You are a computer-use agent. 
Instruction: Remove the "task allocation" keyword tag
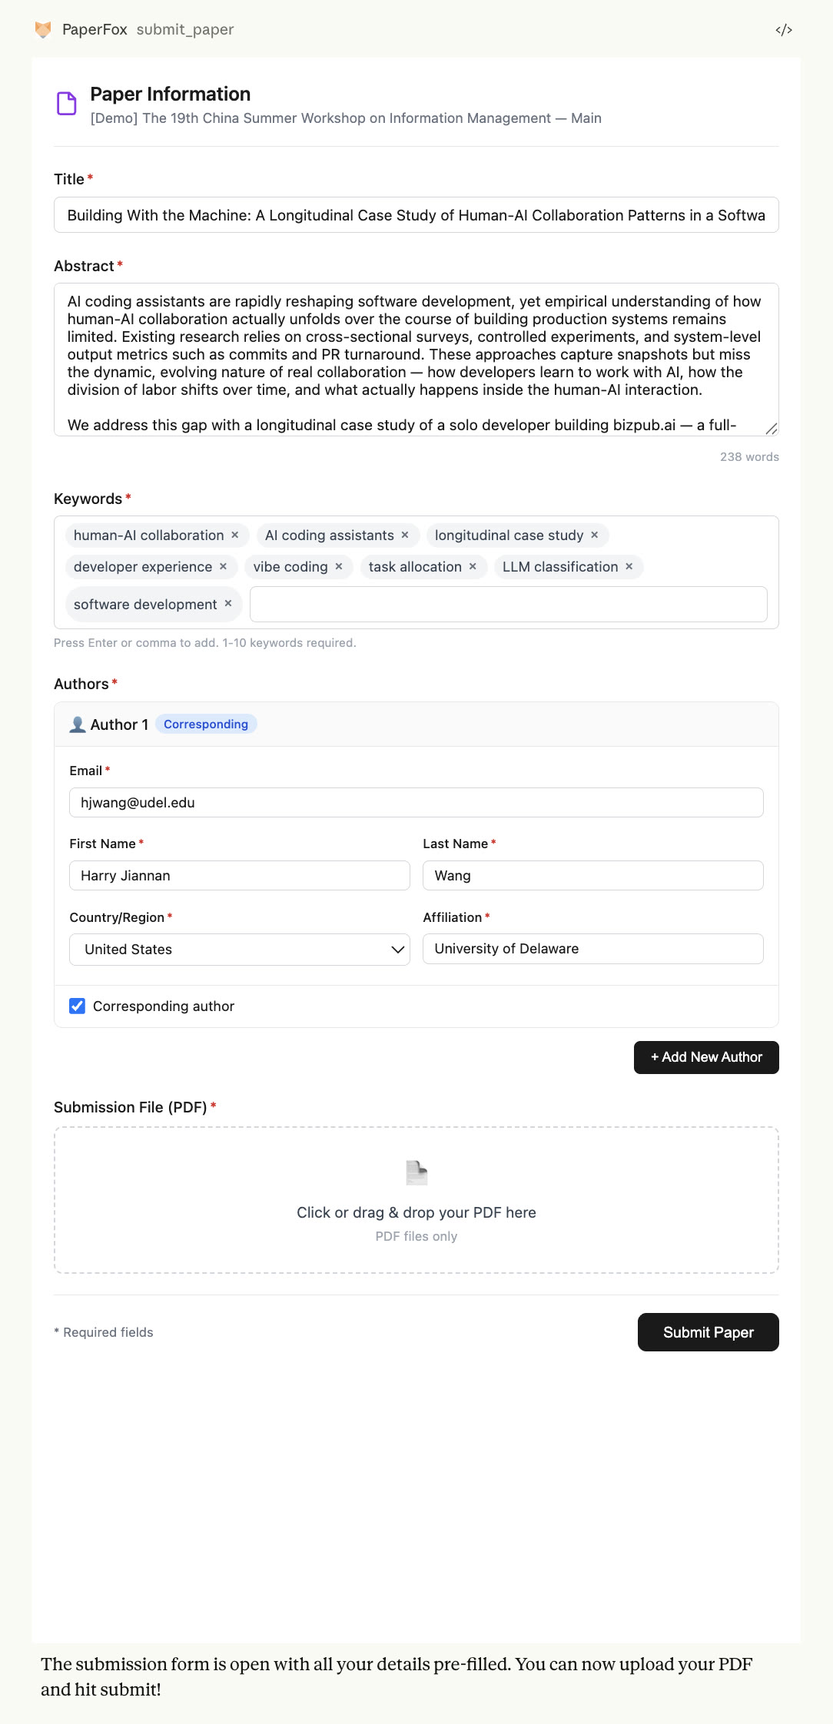[x=473, y=566]
